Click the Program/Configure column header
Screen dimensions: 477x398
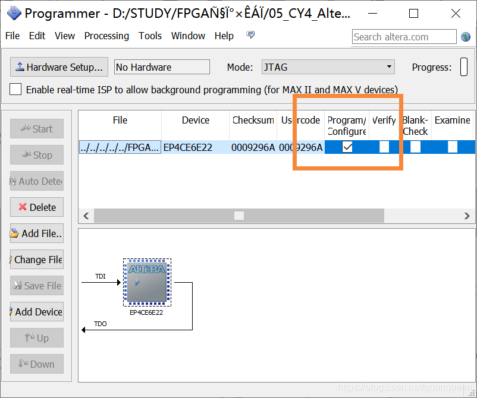[x=347, y=126]
